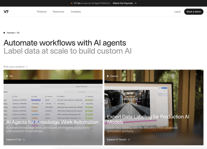
Task: Click the V7 logo in the header
Action: [6, 12]
